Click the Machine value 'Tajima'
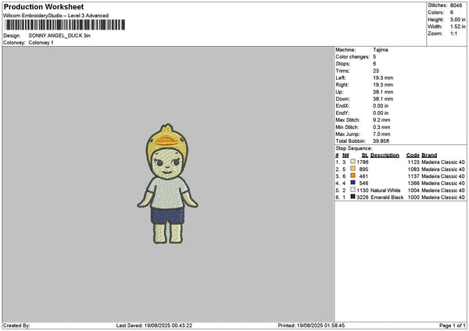469x331 pixels. click(381, 50)
